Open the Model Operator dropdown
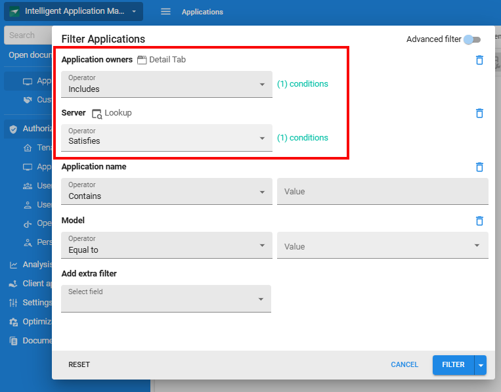Image resolution: width=501 pixels, height=392 pixels. pos(167,245)
